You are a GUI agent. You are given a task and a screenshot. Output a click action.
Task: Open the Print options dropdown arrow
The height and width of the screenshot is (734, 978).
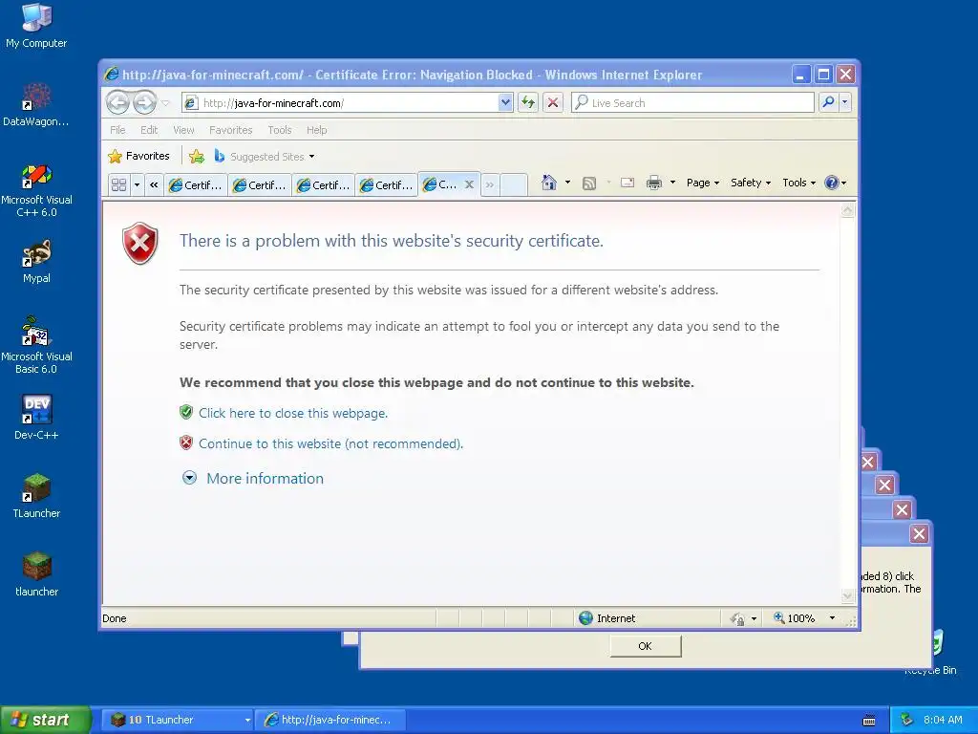click(672, 183)
